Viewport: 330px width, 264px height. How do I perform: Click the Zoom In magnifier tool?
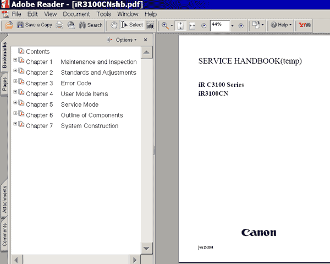[165, 25]
